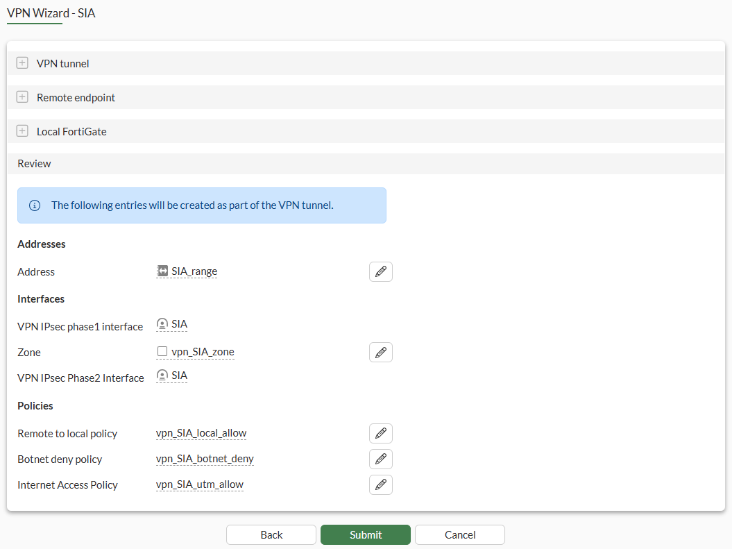
Task: Open the vpn_SIA_local_allow policy link
Action: pos(201,433)
